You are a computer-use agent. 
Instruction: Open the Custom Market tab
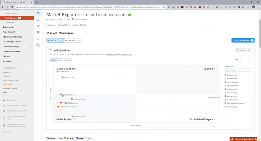pyautogui.click(x=80, y=25)
